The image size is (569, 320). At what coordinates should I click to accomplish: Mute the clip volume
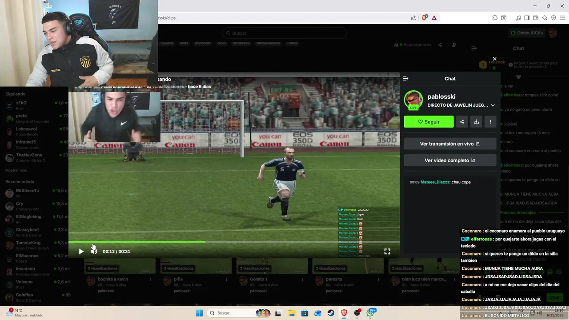pos(94,252)
